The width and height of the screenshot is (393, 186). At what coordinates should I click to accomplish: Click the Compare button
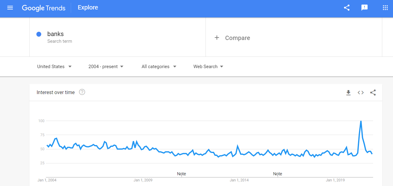click(x=237, y=38)
